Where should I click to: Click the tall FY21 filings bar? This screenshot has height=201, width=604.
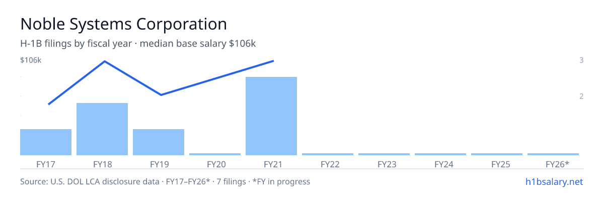coord(271,116)
